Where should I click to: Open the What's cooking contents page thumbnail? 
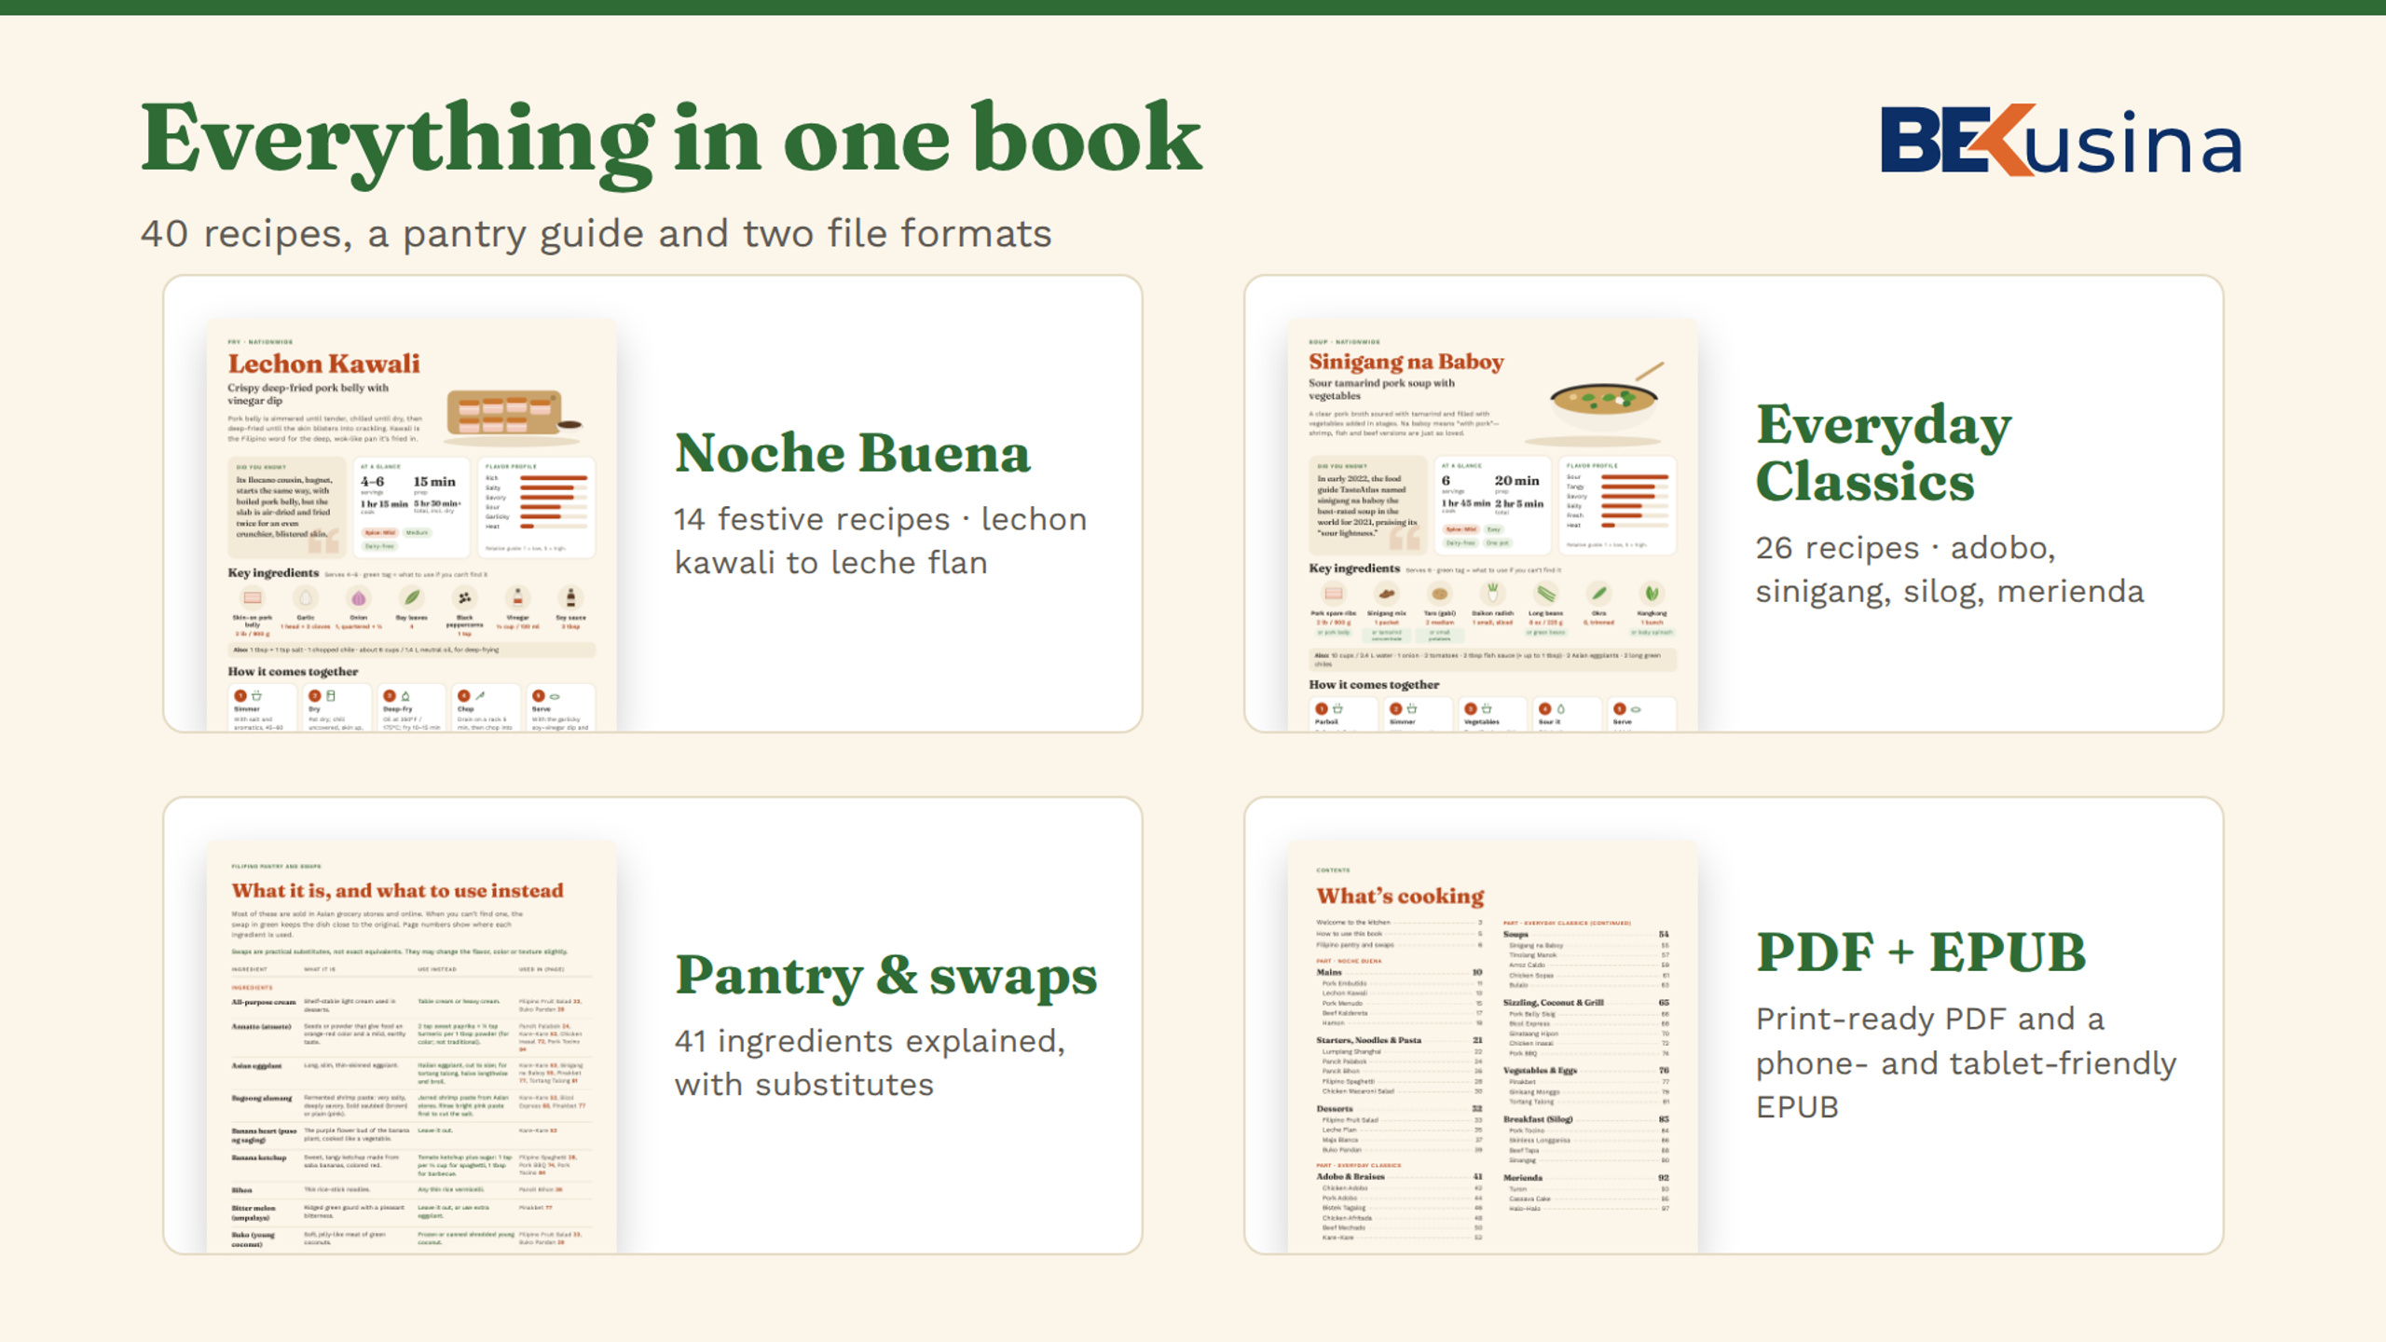pos(1492,1047)
